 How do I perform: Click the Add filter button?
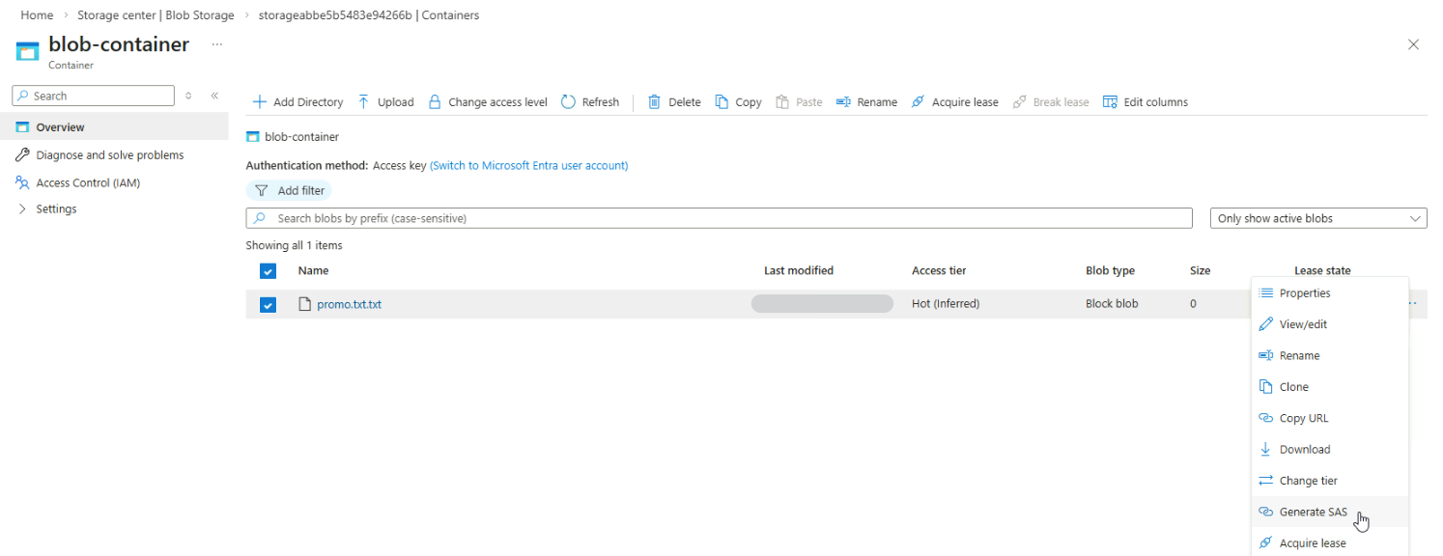pyautogui.click(x=290, y=191)
